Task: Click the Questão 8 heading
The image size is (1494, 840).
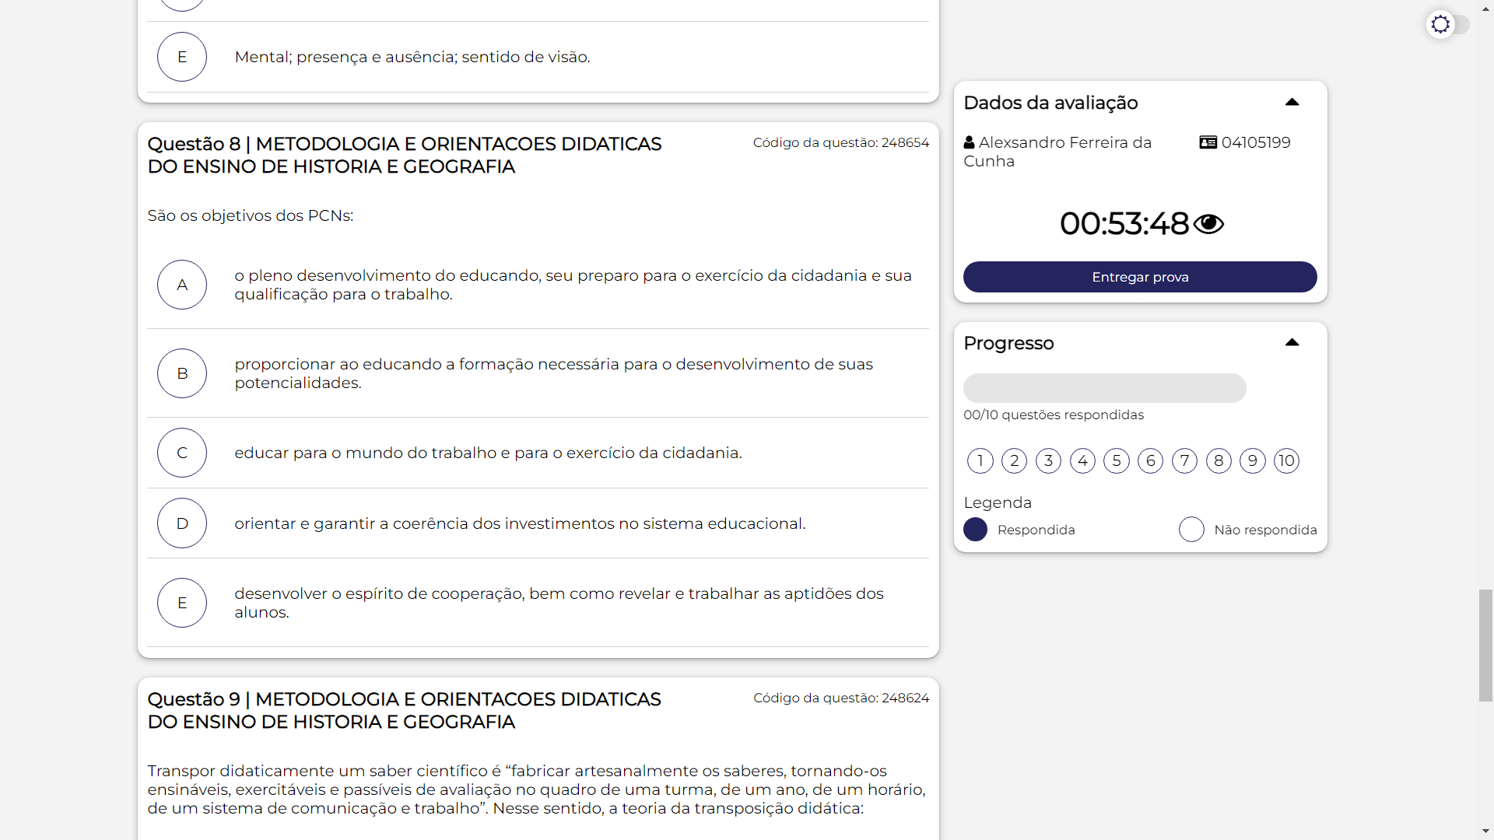Action: 405,155
